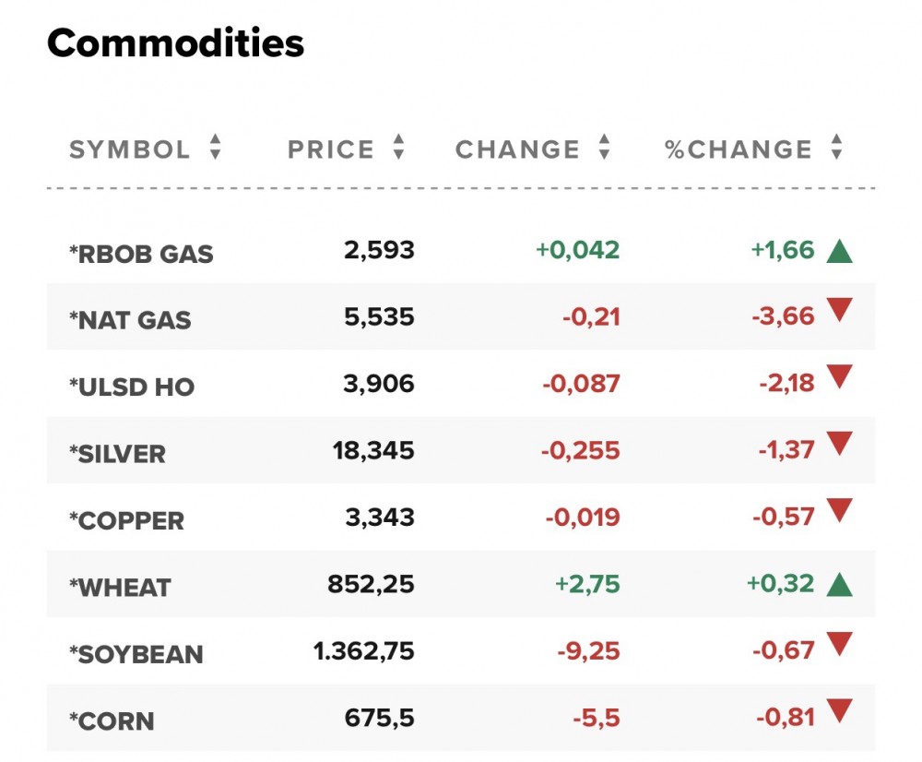The width and height of the screenshot is (922, 762).
Task: Click the green up arrow for RBOB GAS
Action: [x=839, y=251]
